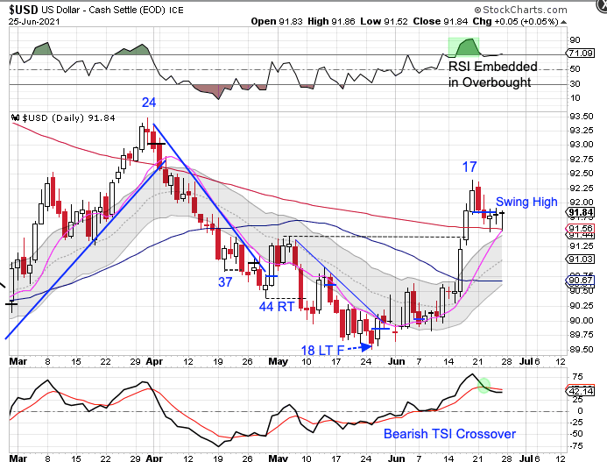Select the Bearish TSI Crossover annotation
Image resolution: width=607 pixels, height=462 pixels.
(x=449, y=433)
